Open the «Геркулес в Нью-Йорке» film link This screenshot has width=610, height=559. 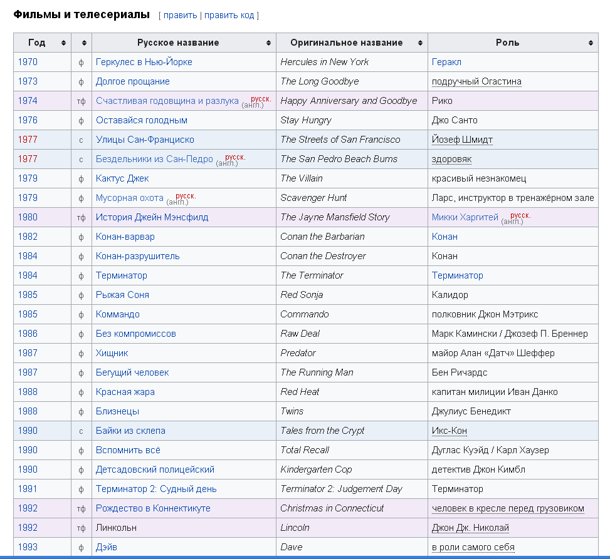(x=144, y=62)
